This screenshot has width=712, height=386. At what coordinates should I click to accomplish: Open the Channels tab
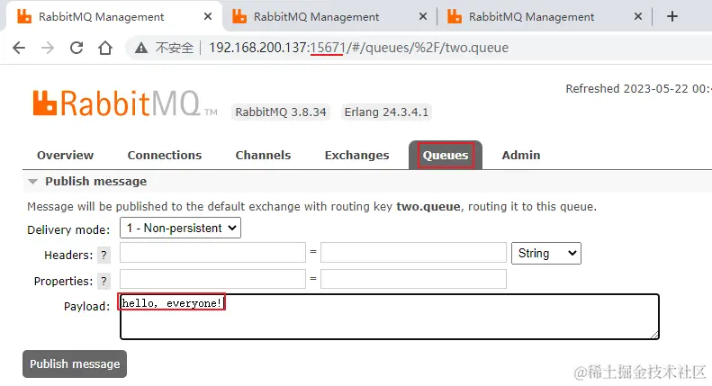coord(263,156)
